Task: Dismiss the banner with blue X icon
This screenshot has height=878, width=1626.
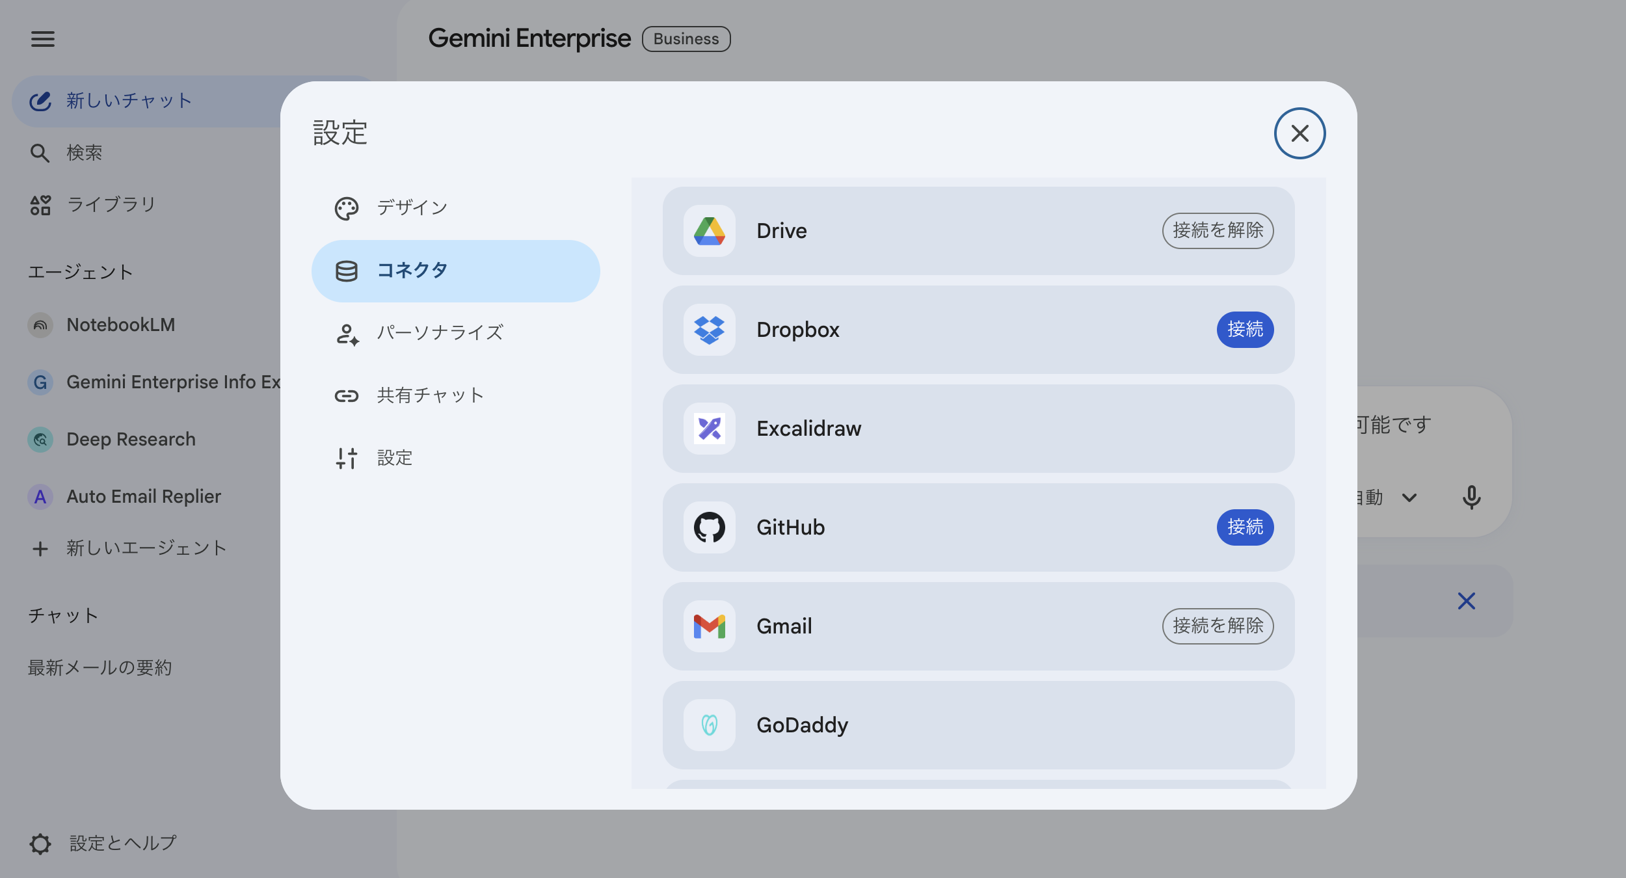Action: [1467, 601]
